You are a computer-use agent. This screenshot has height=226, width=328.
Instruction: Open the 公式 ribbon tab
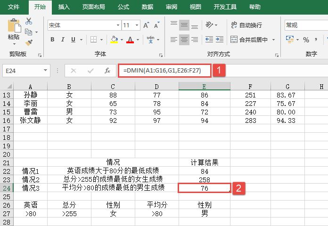[123, 7]
